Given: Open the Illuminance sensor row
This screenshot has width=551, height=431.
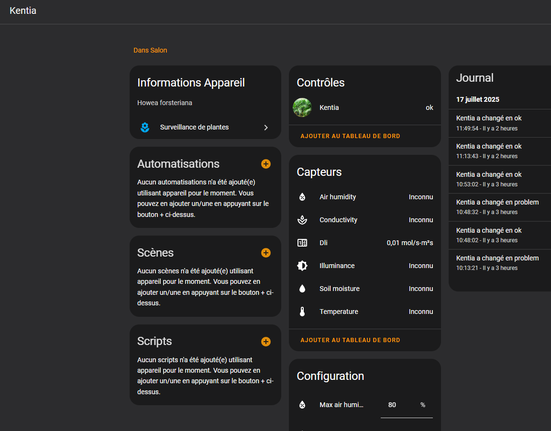Looking at the screenshot, I should click(365, 266).
